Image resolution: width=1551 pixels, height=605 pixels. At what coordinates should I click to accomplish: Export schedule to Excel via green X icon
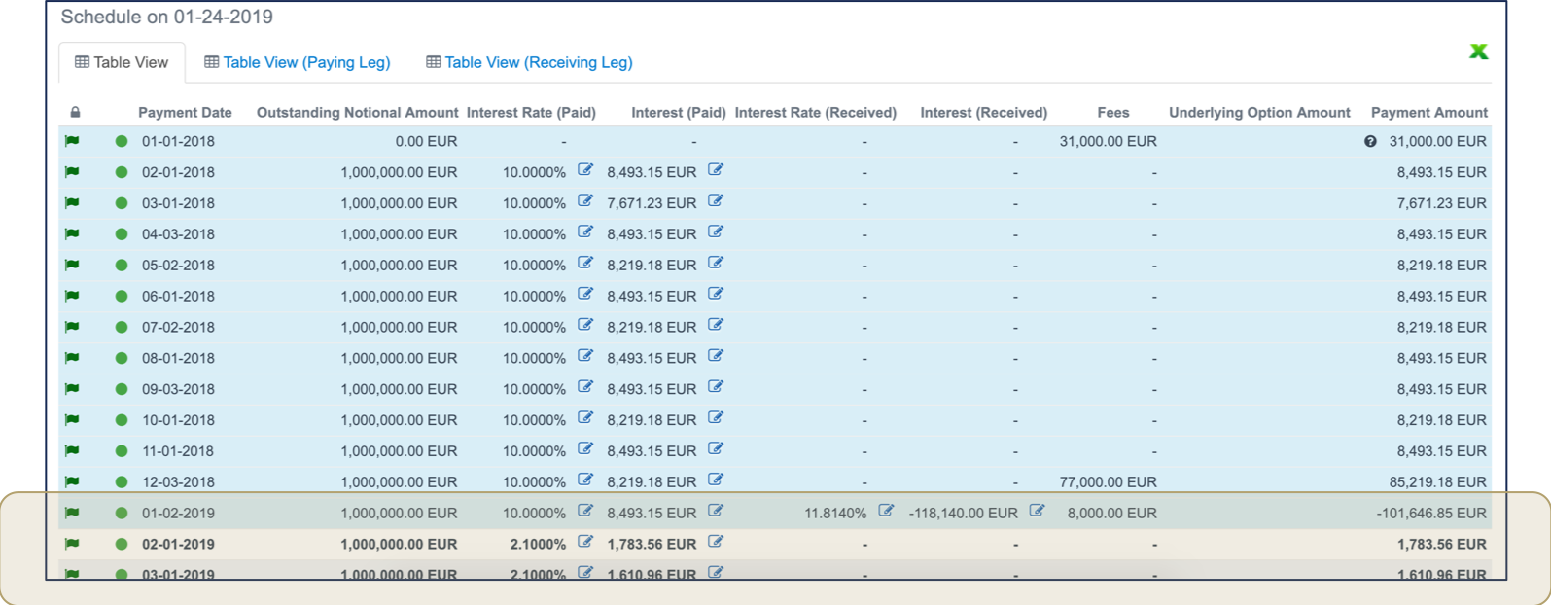coord(1478,52)
